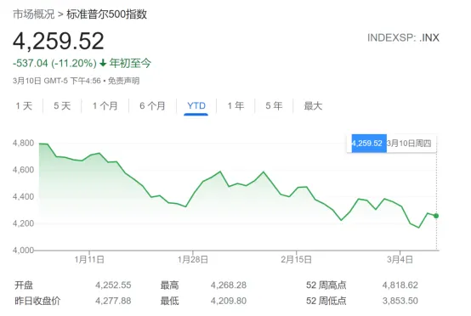Switch to the 1 个月 range tab
This screenshot has height=316, width=471.
pos(105,105)
